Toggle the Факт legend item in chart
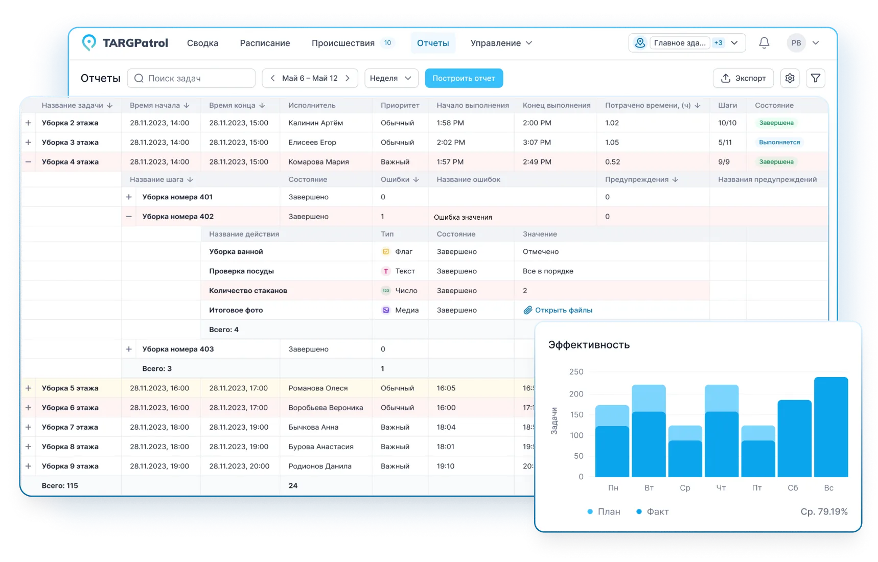The image size is (878, 562). pyautogui.click(x=652, y=511)
